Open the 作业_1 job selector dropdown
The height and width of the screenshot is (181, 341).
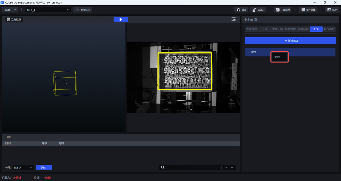point(48,10)
